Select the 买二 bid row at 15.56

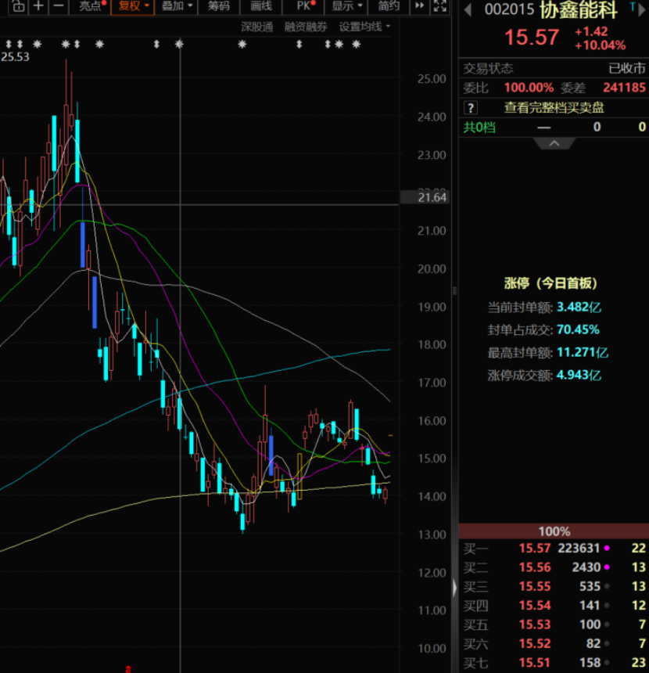point(554,567)
